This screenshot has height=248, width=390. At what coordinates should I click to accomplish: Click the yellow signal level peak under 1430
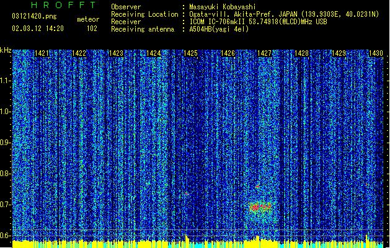[367, 241]
